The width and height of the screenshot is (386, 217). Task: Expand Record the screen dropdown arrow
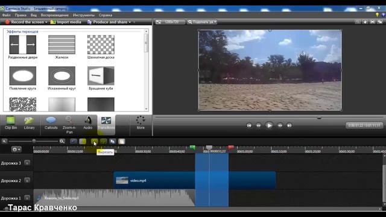pos(46,22)
